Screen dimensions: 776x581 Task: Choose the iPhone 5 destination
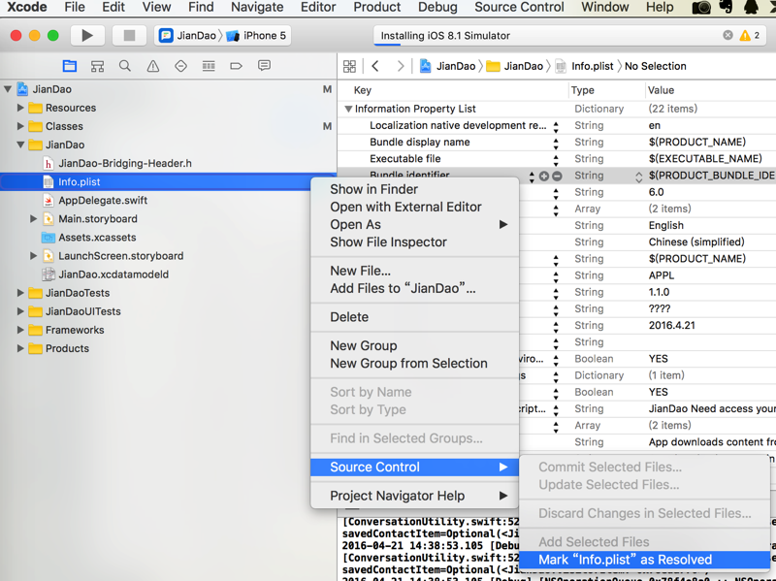(256, 36)
